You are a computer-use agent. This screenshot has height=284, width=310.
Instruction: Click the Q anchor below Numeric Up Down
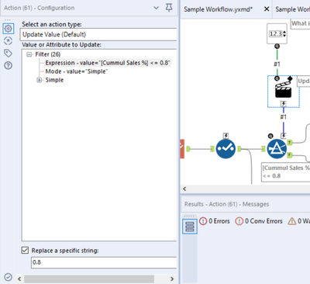277,47
